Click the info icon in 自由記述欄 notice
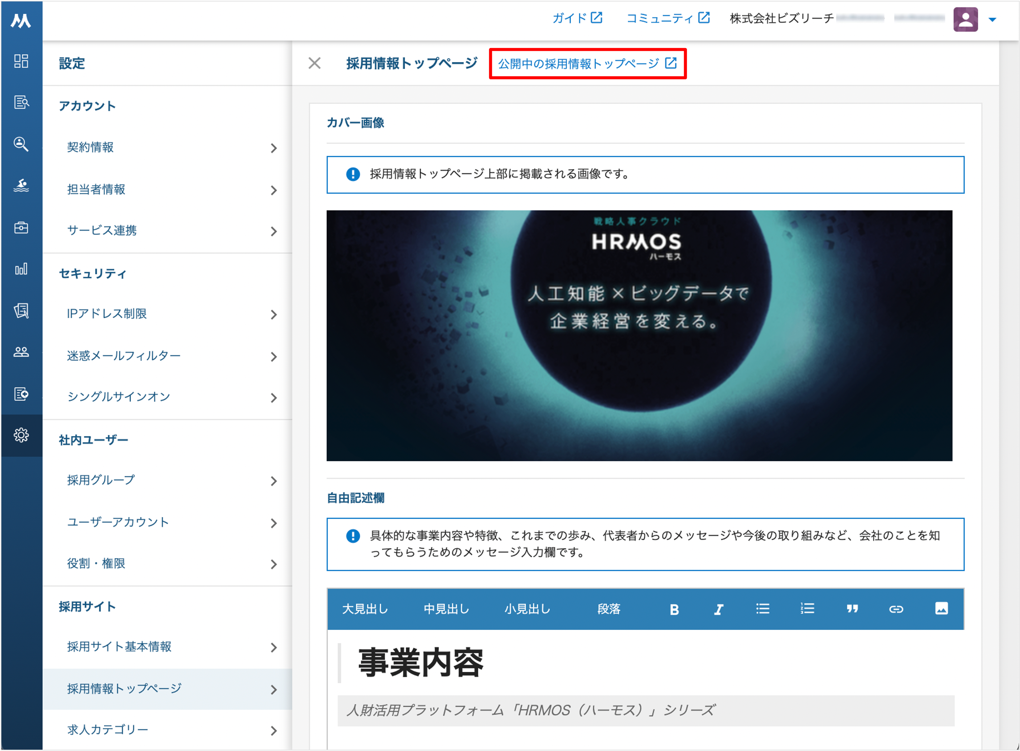The image size is (1020, 751). 353,536
